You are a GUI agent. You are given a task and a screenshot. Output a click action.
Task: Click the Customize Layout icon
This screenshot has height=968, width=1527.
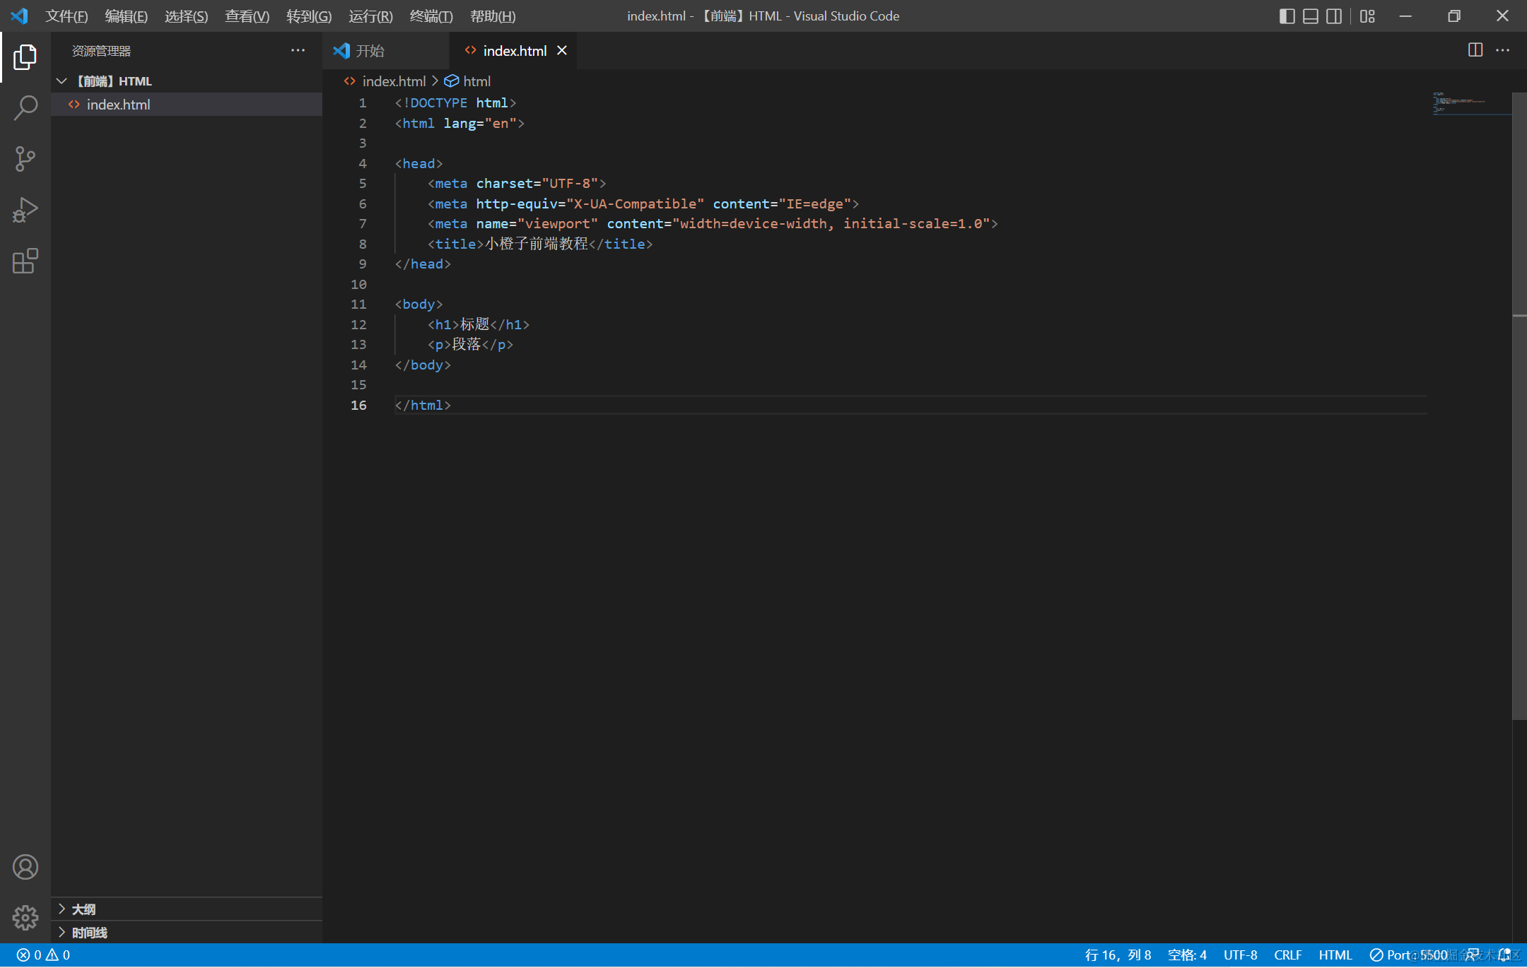tap(1367, 16)
